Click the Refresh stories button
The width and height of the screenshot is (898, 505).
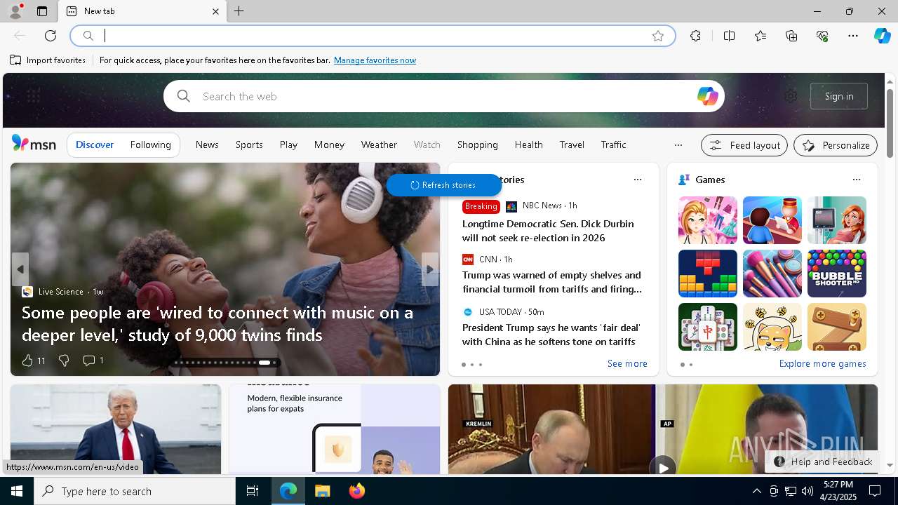[443, 185]
